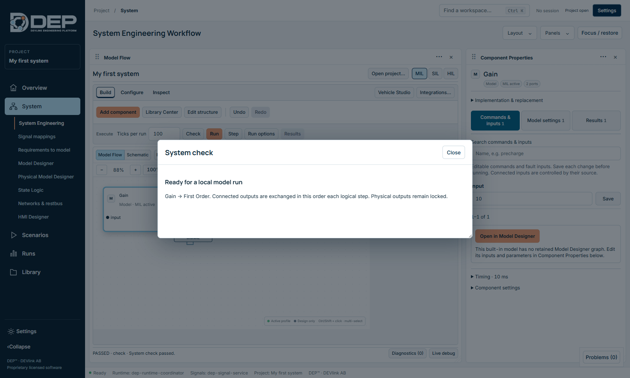Open the Problems (0) panel
This screenshot has height=378, width=630.
click(x=601, y=357)
